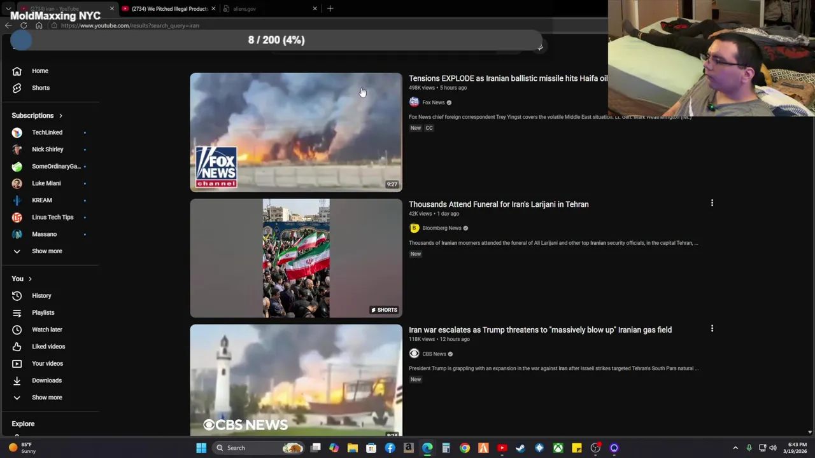Show hidden system tray icons
The width and height of the screenshot is (815, 458).
pos(735,448)
